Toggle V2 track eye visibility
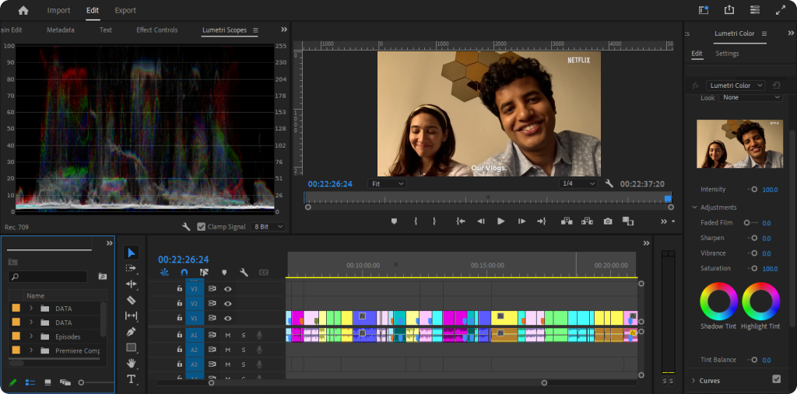 click(x=228, y=304)
